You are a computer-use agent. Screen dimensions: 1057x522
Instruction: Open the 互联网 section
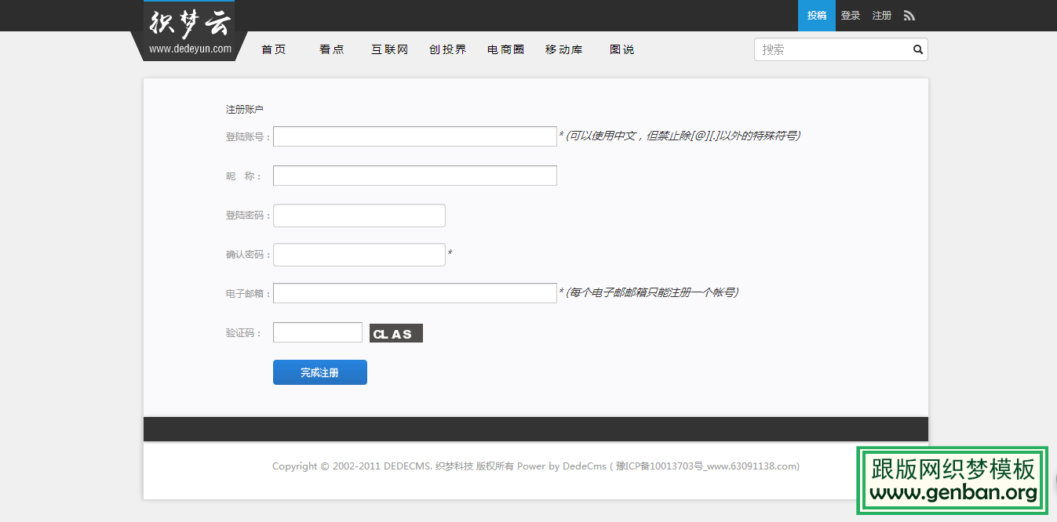(389, 49)
